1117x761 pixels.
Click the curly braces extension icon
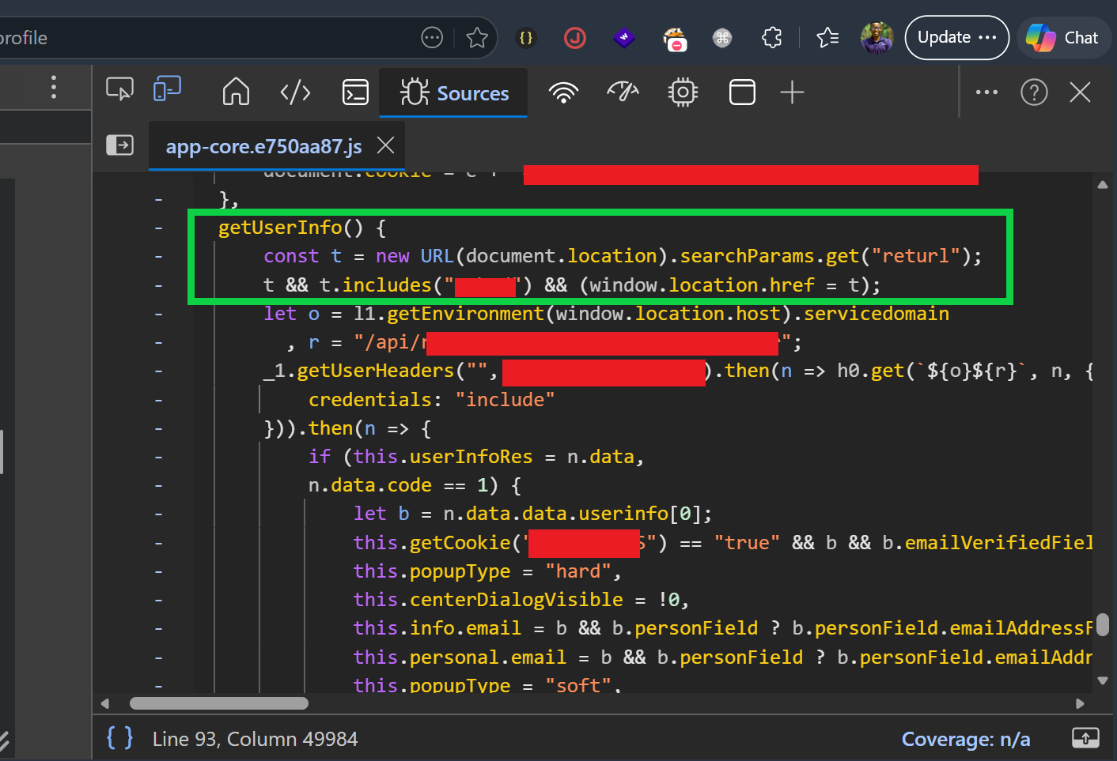tap(526, 37)
